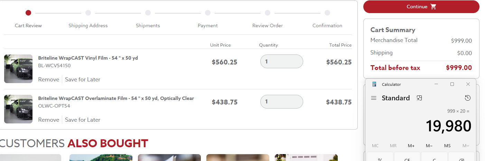Click the M− memory subtract button
Image resolution: width=485 pixels, height=161 pixels.
(429, 146)
